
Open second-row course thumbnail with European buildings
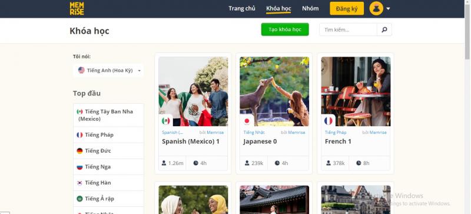tap(356, 199)
